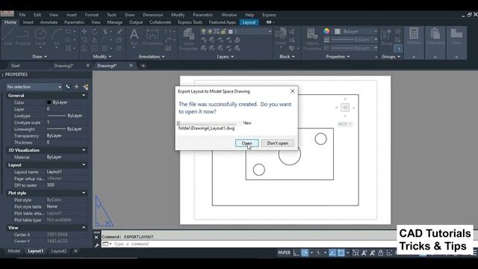This screenshot has width=478, height=269.
Task: Collapse the Plot style section
Action: point(84,193)
